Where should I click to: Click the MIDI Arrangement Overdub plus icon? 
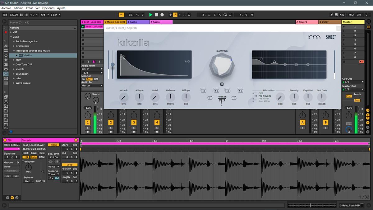tap(170, 15)
